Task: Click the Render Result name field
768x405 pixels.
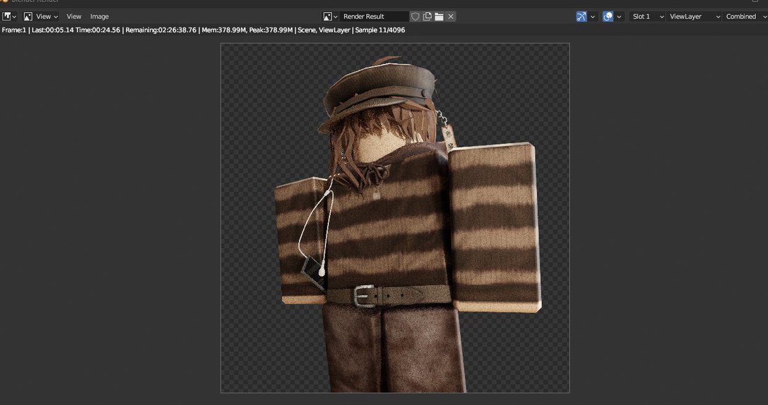Action: [374, 17]
